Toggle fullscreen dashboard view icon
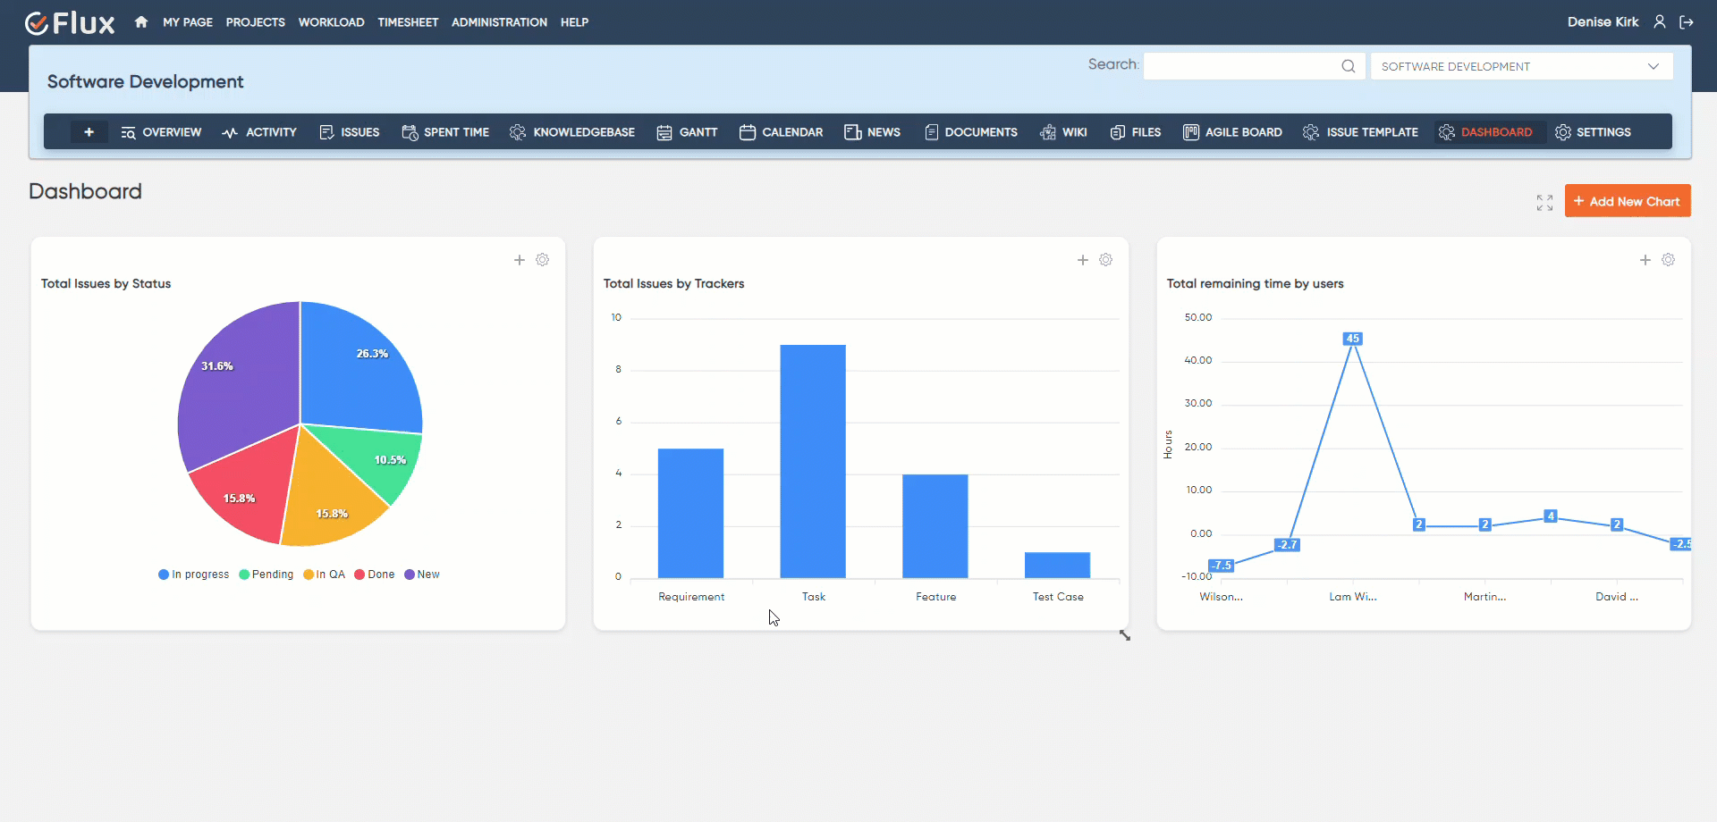Screen dimensions: 1717x822 pos(1544,203)
